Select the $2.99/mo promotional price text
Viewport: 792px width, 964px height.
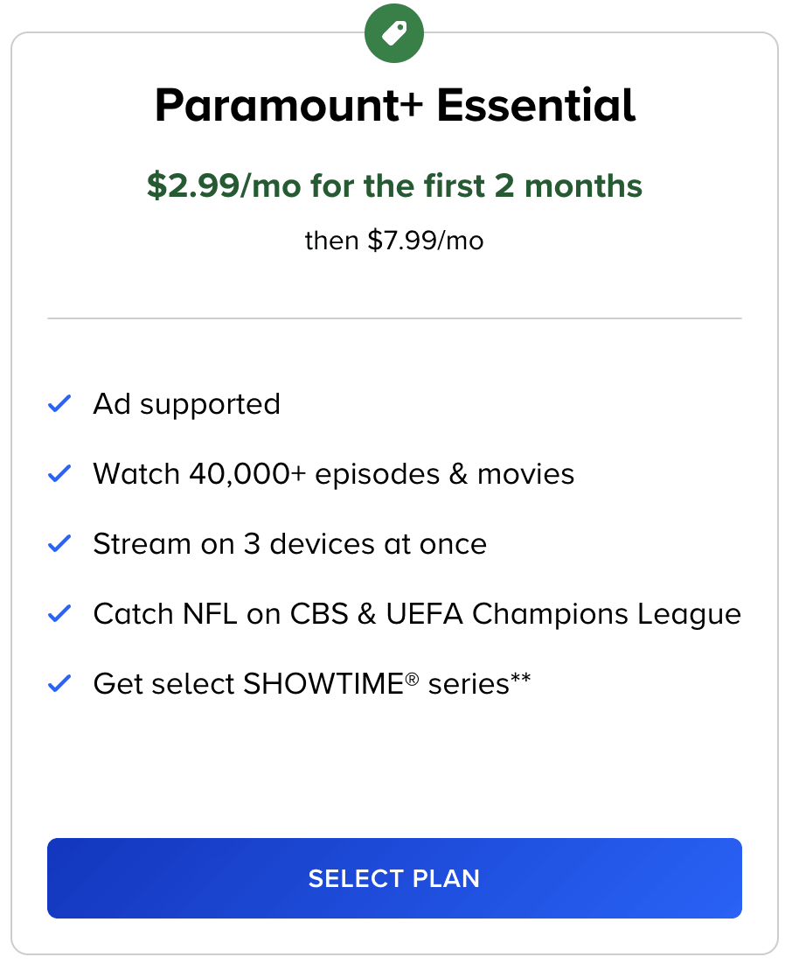tap(394, 186)
